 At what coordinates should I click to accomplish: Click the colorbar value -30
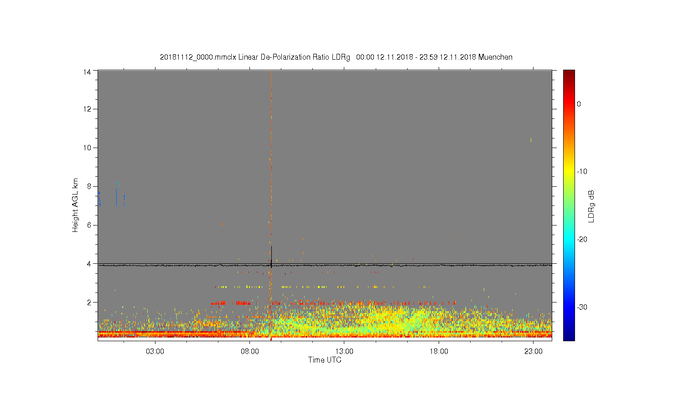click(582, 307)
